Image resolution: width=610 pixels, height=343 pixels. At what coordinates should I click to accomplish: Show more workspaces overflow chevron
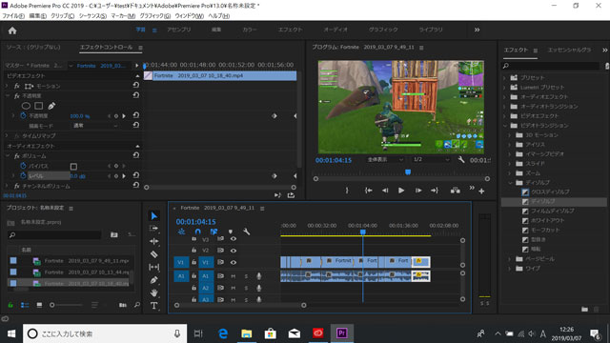coord(477,30)
